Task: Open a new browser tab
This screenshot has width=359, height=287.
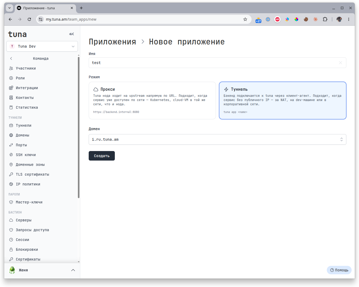Action: (81, 8)
